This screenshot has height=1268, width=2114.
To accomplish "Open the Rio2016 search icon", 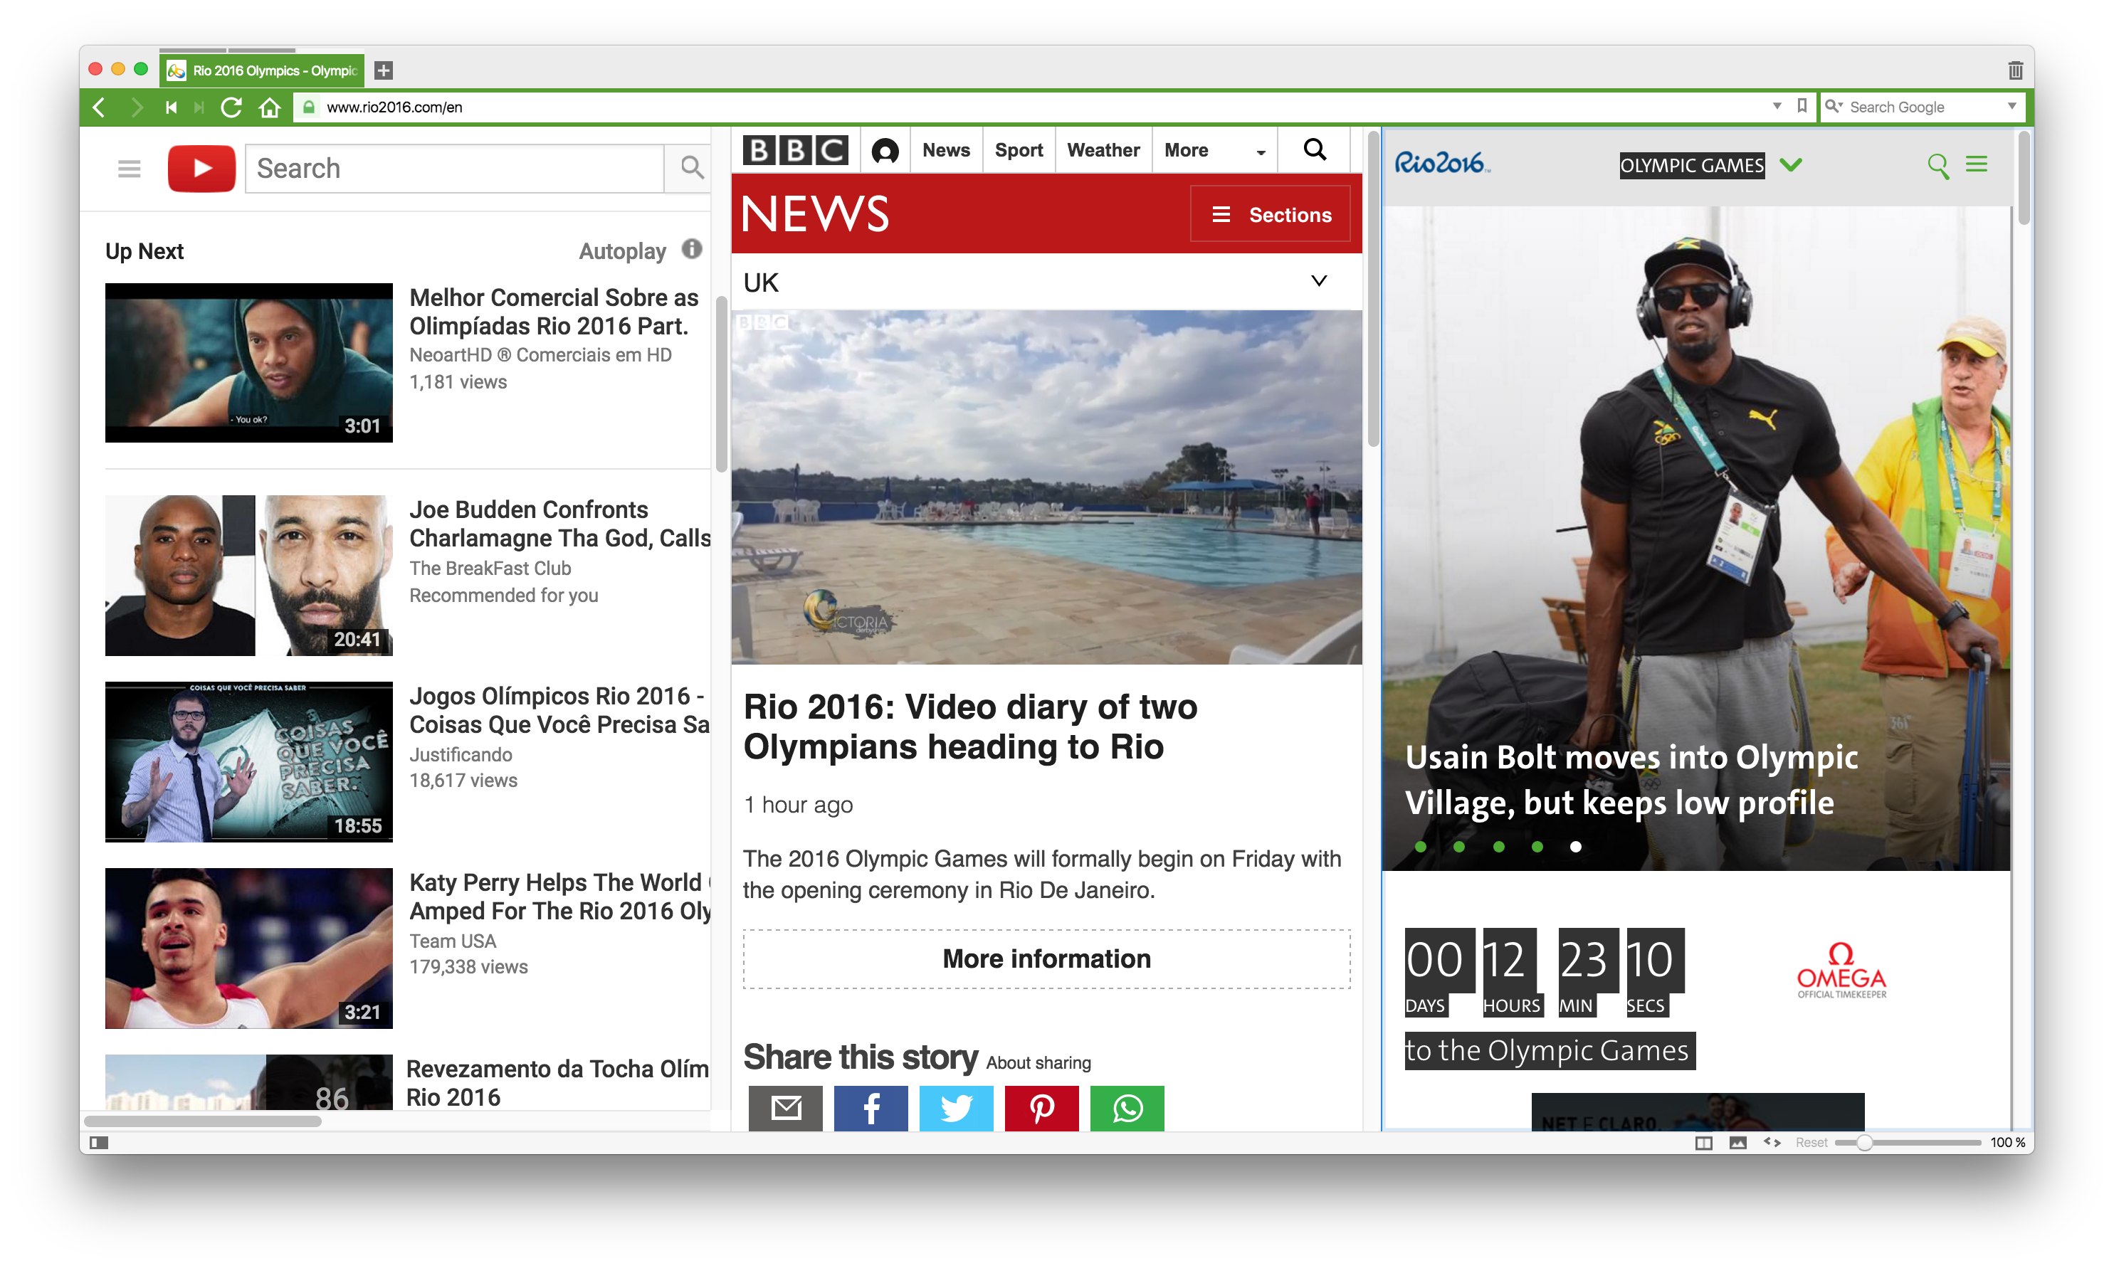I will 1937,166.
